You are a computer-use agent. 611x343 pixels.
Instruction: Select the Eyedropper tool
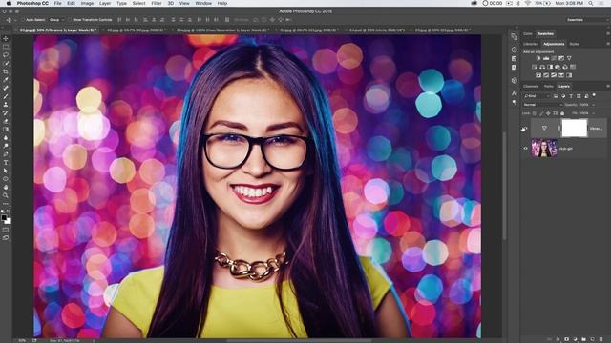click(6, 80)
